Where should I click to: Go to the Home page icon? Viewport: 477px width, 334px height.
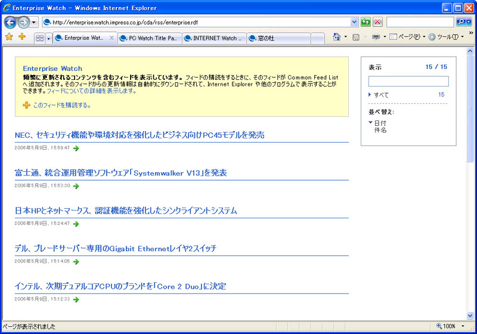click(x=336, y=37)
